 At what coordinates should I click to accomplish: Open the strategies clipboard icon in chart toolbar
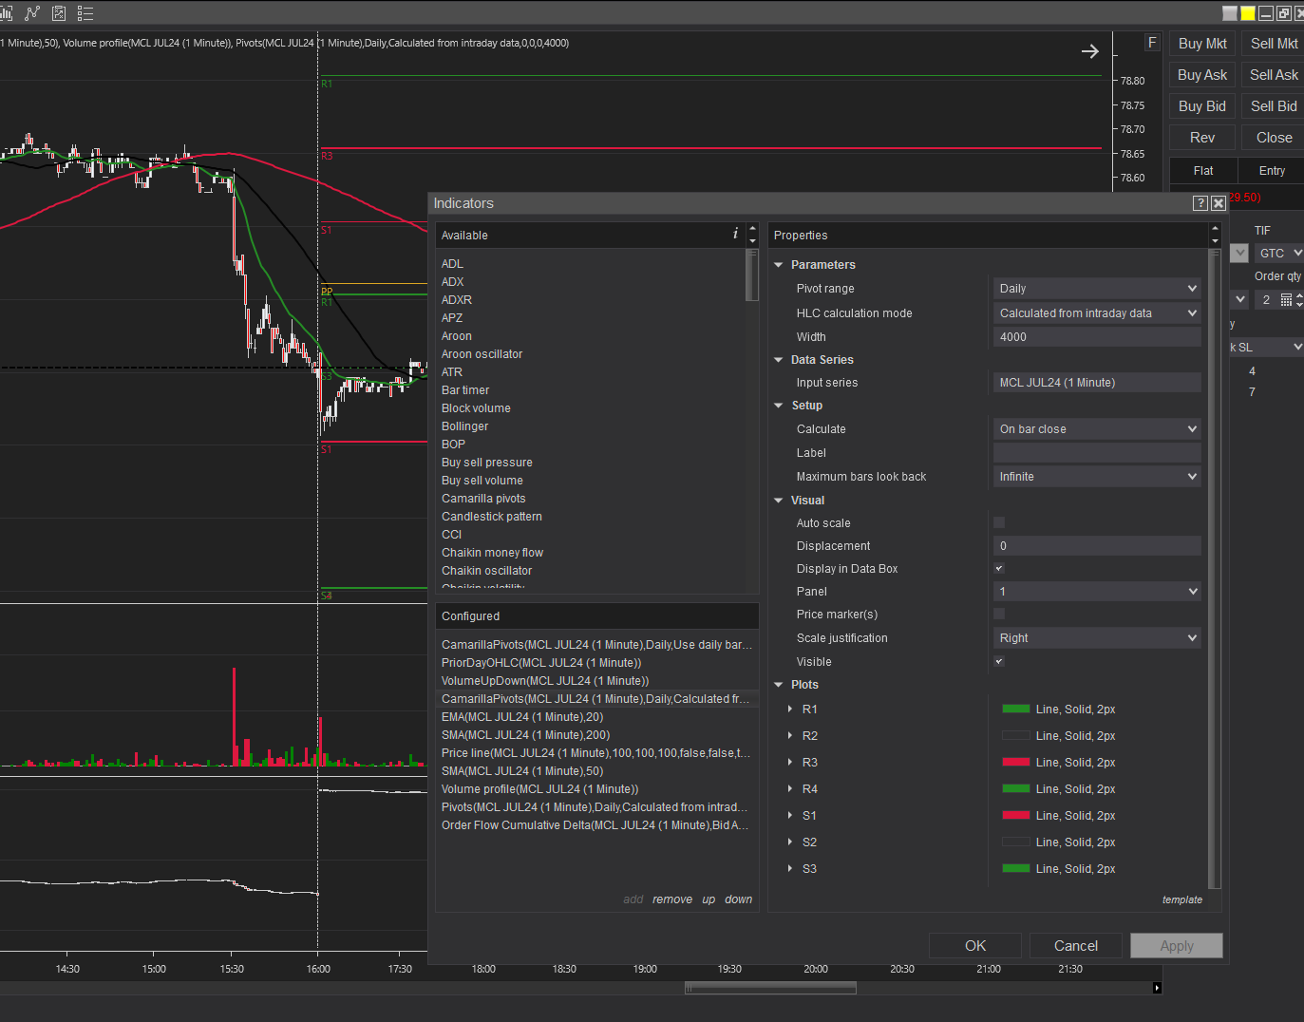click(59, 13)
